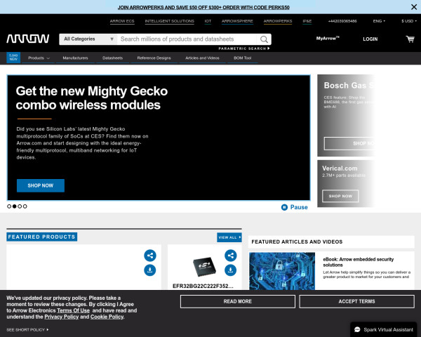Click the search magnifier icon

click(x=265, y=39)
